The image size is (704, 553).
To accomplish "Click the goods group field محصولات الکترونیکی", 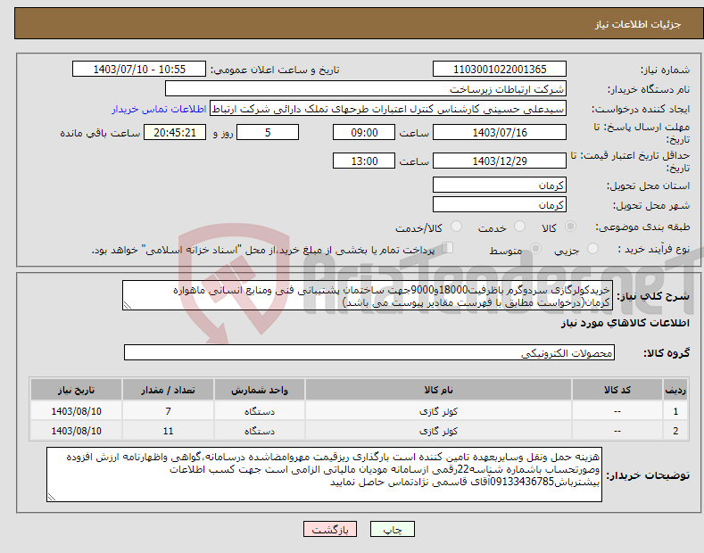I will (x=369, y=353).
